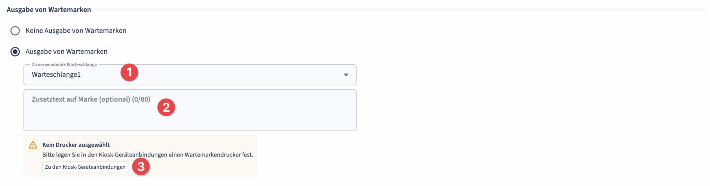
Task: Click the divider line beside the section heading
Action: pos(399,10)
